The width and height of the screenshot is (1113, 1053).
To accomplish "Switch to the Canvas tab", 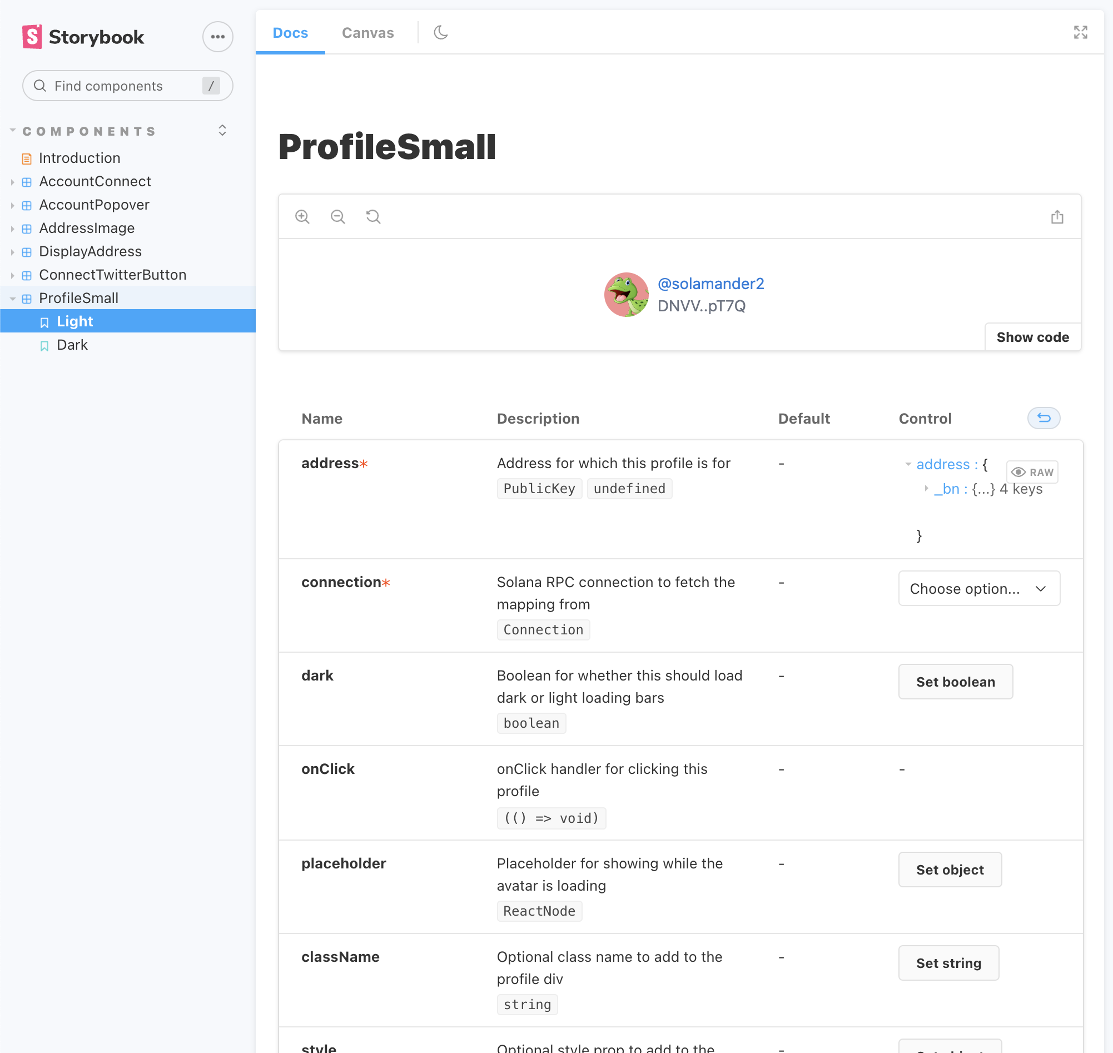I will pyautogui.click(x=367, y=33).
